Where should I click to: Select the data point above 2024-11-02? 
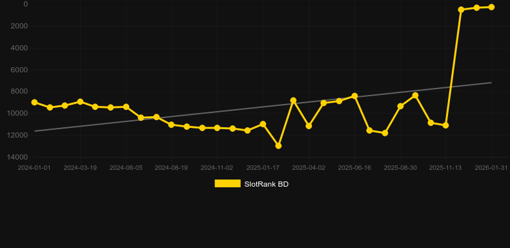(218, 128)
